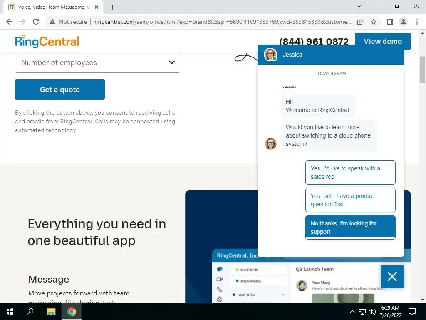Open File Explorer from taskbar
Screen dimensions: 426x320
51,312
